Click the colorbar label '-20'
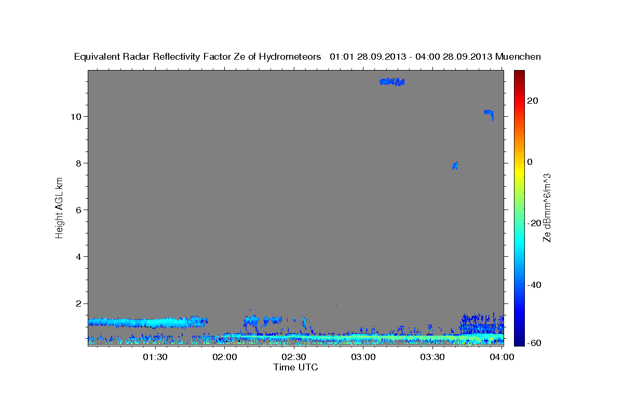 (534, 223)
